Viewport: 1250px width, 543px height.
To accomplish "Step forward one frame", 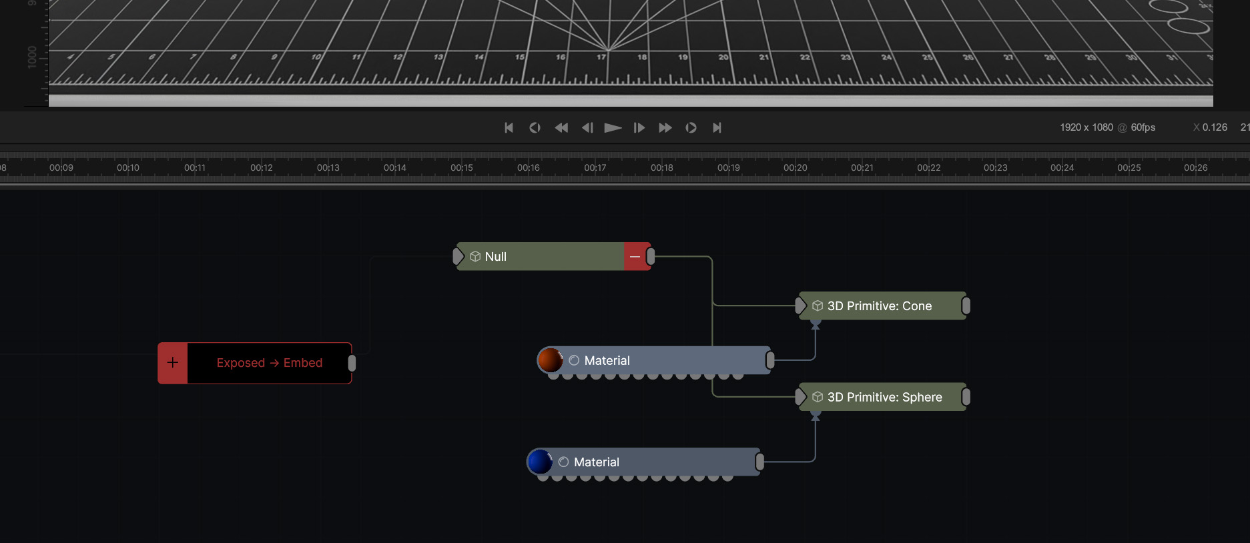I will tap(639, 127).
